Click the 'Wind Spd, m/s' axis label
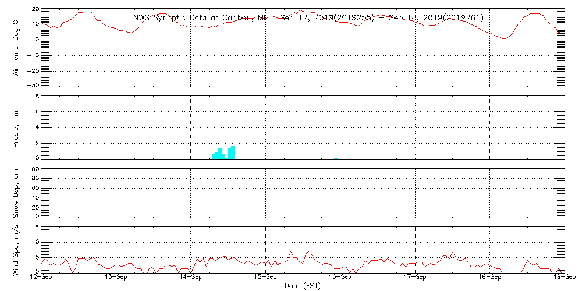 (x=16, y=249)
